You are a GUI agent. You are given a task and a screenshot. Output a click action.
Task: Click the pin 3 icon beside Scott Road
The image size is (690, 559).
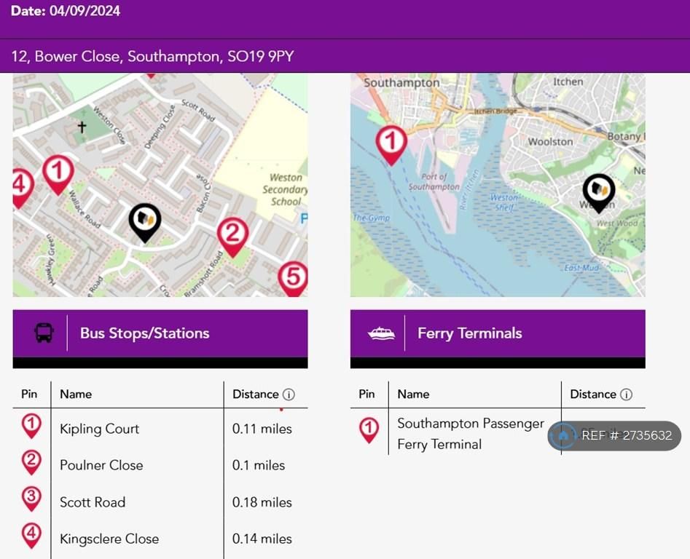pos(31,499)
